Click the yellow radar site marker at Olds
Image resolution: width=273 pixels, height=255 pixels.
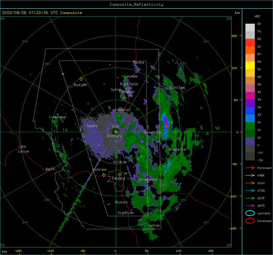116,132
